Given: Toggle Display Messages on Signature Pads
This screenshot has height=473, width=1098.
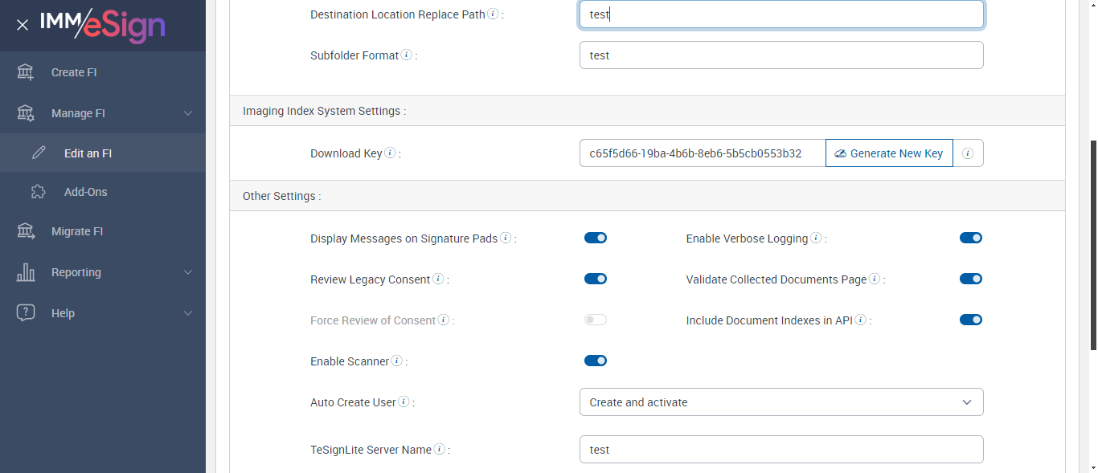Looking at the screenshot, I should tap(596, 238).
